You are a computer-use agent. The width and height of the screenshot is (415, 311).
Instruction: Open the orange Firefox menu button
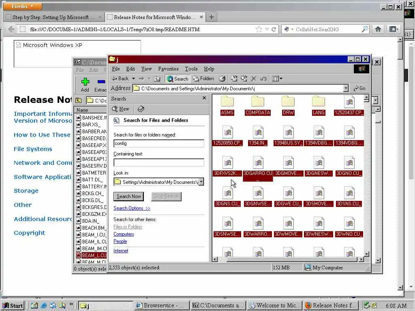23,6
